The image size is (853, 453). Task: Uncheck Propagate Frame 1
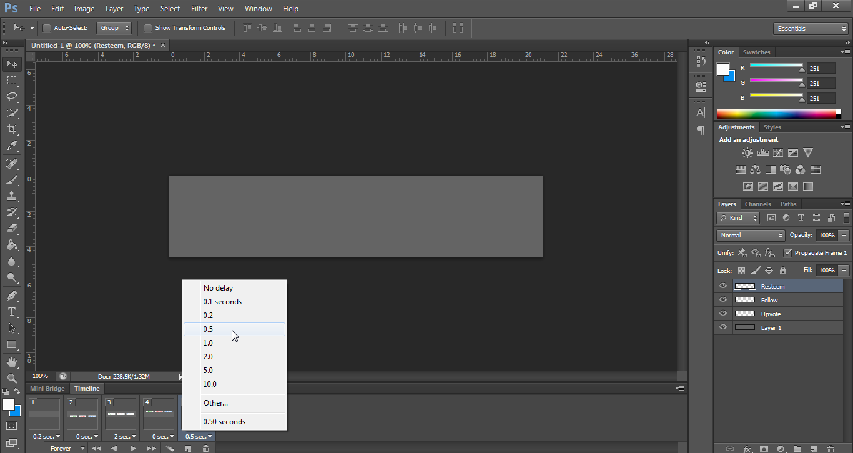tap(788, 252)
